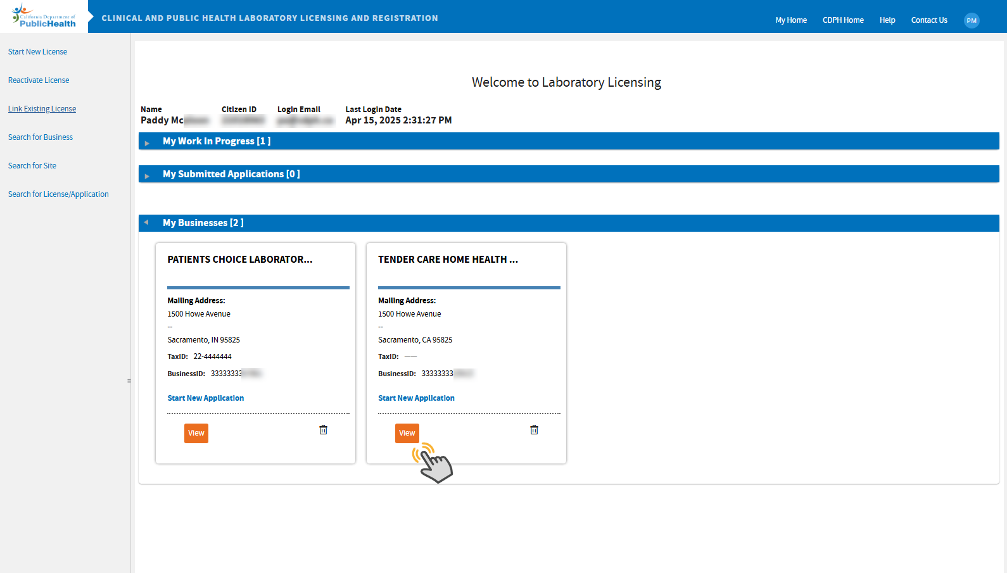Go to CDPH Home page

[x=842, y=20]
